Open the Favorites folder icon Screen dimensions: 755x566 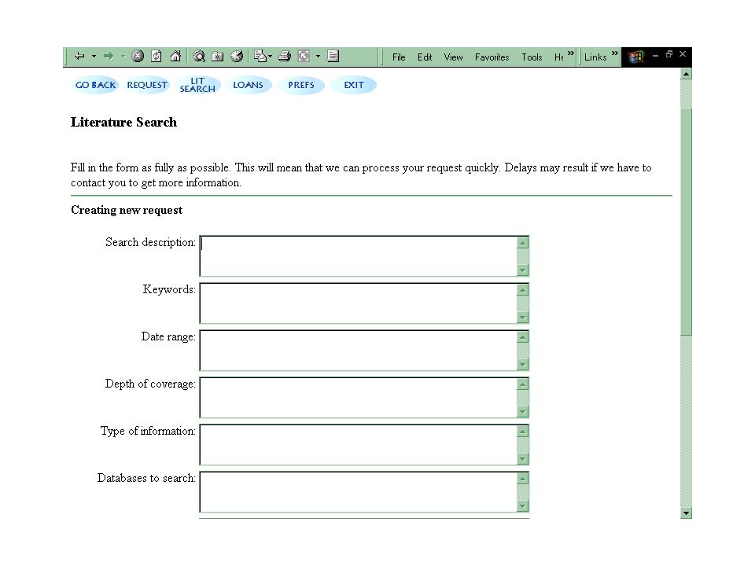click(218, 57)
